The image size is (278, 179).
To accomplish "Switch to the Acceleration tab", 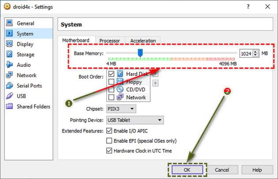I will (143, 41).
